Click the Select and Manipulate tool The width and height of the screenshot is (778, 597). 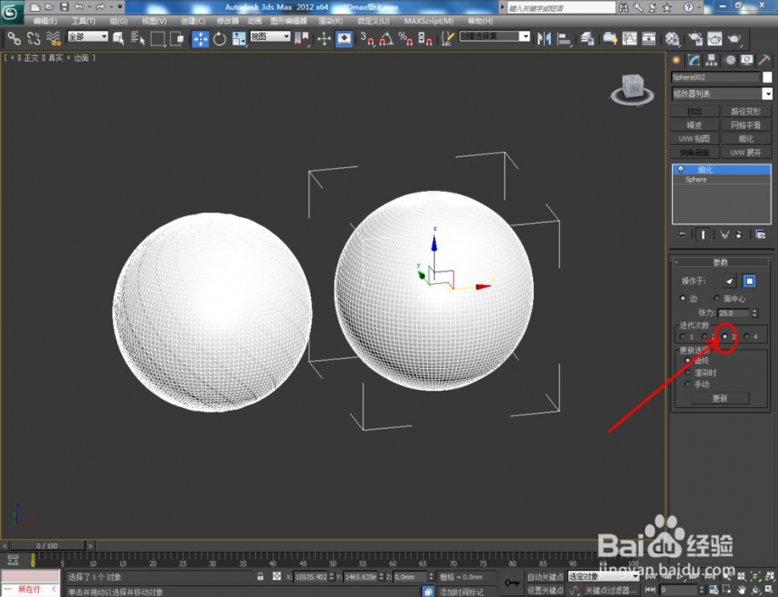324,39
